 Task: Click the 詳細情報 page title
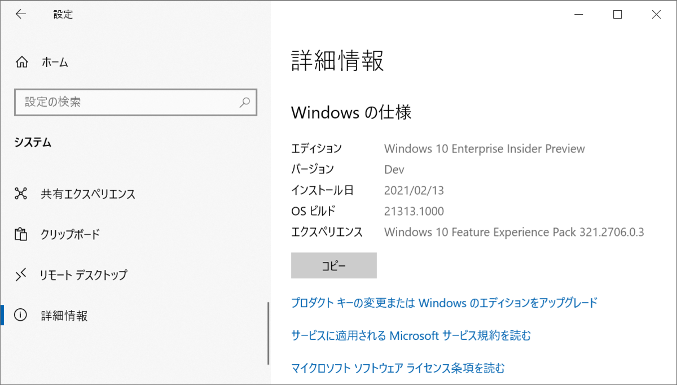(338, 60)
